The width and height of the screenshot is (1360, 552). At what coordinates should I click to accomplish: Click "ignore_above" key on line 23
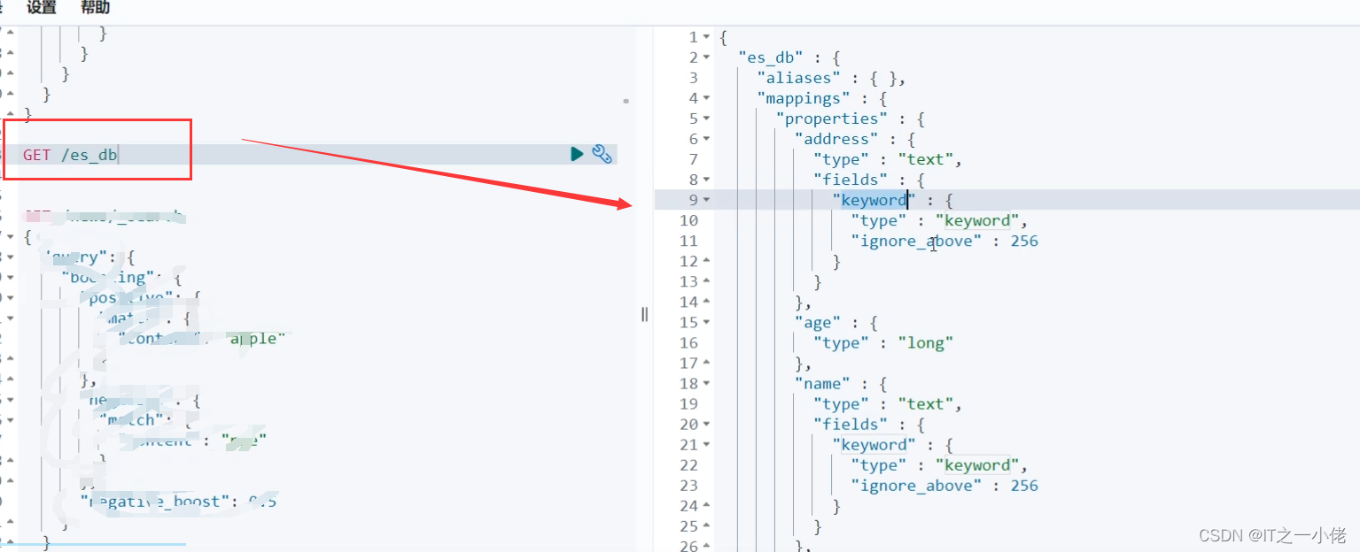click(x=916, y=486)
